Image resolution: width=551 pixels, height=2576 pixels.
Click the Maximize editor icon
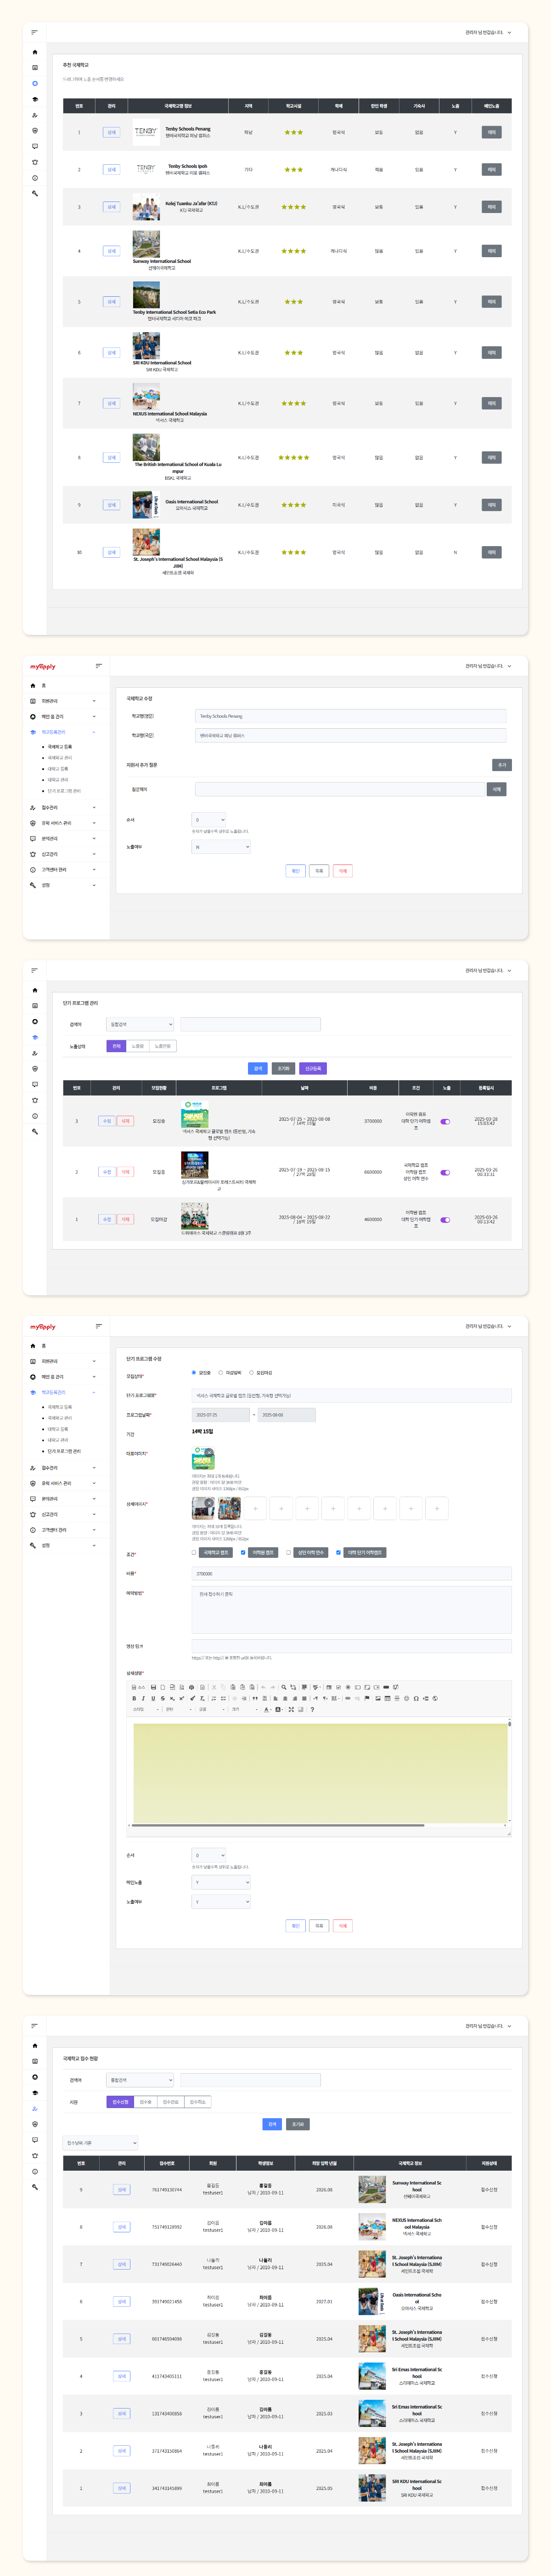click(x=292, y=1710)
